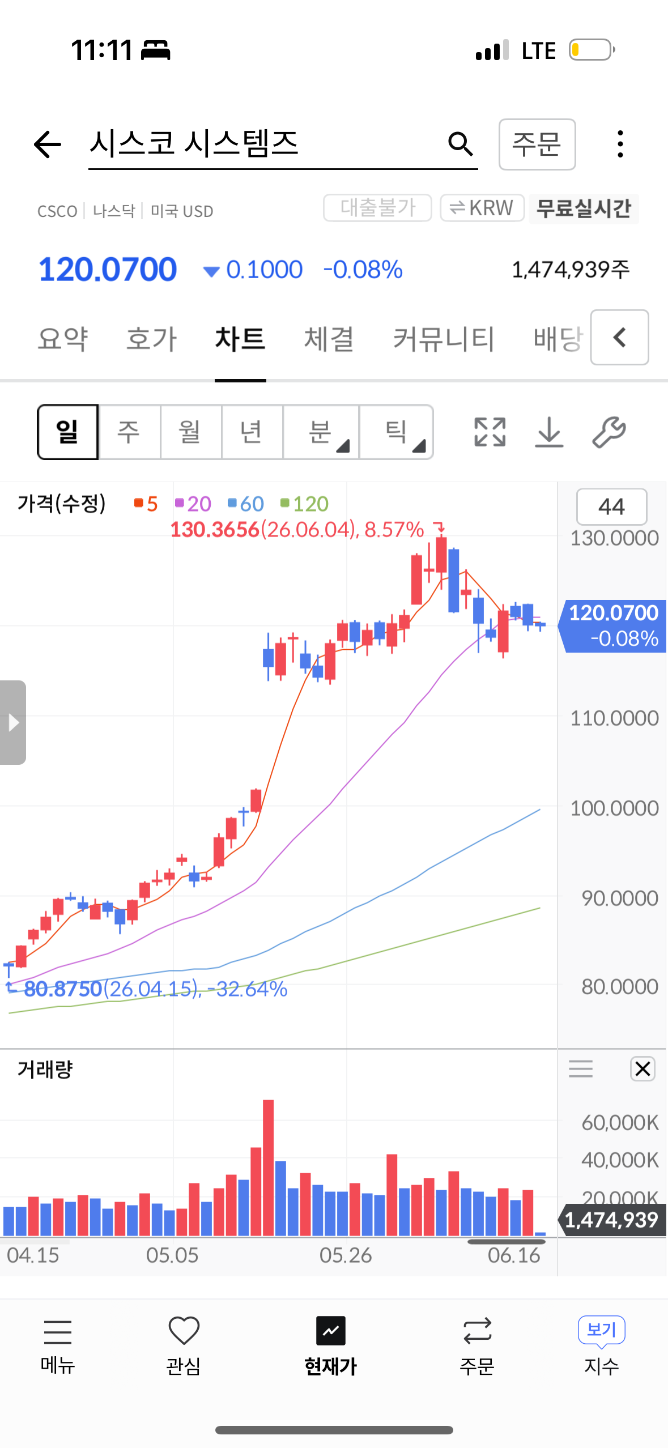This screenshot has width=668, height=1448.
Task: Tap the chart horizontal scrollbar handle
Action: (x=506, y=1242)
